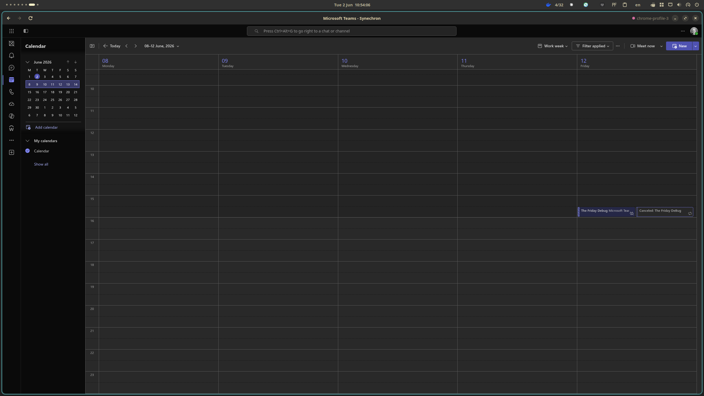Open the OneDrive cloud icon
The height and width of the screenshot is (396, 704).
point(12,104)
